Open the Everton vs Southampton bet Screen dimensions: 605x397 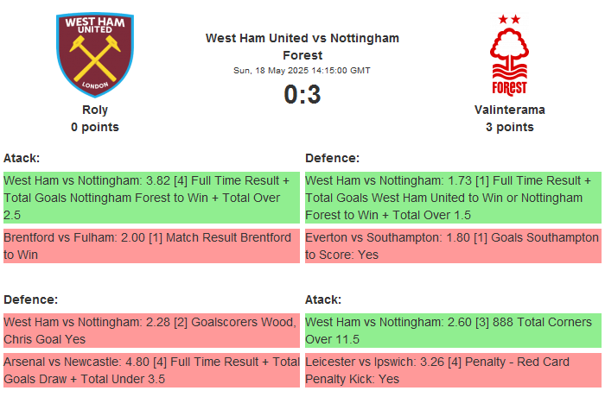coord(453,246)
